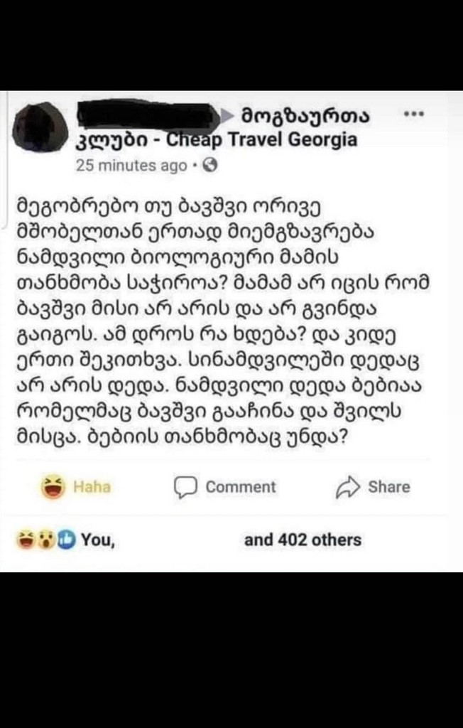
Task: Click the Wow emoji in reactions summary
Action: coord(46,540)
